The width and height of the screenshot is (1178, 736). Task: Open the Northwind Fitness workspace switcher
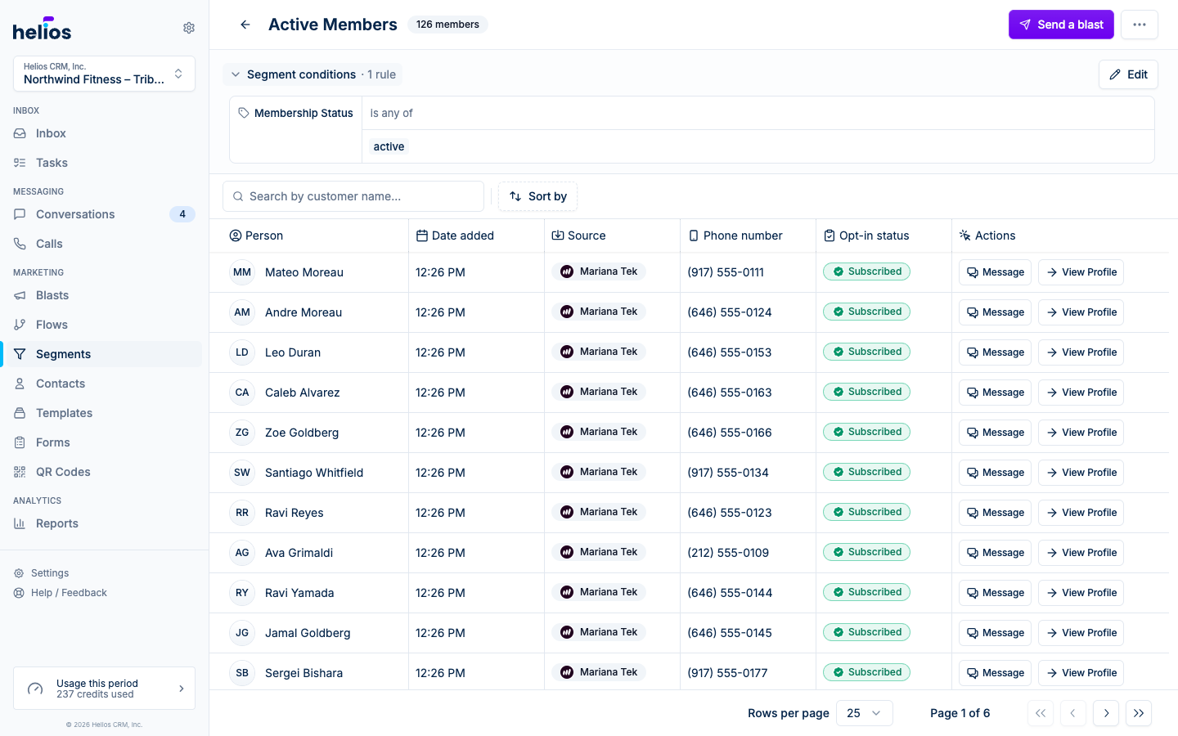tap(104, 74)
